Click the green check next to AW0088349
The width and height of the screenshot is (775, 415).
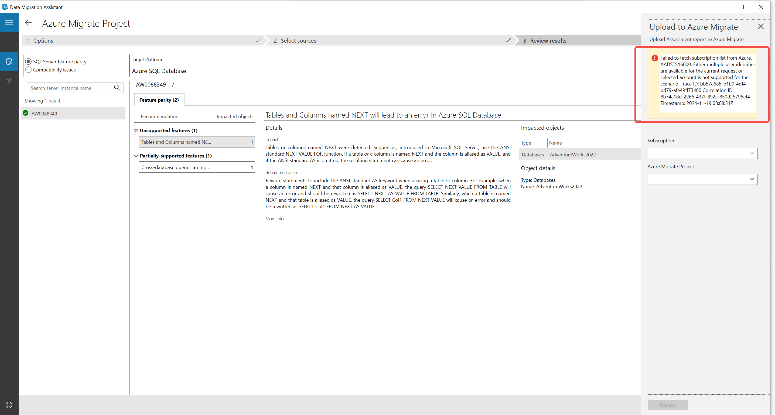[26, 113]
